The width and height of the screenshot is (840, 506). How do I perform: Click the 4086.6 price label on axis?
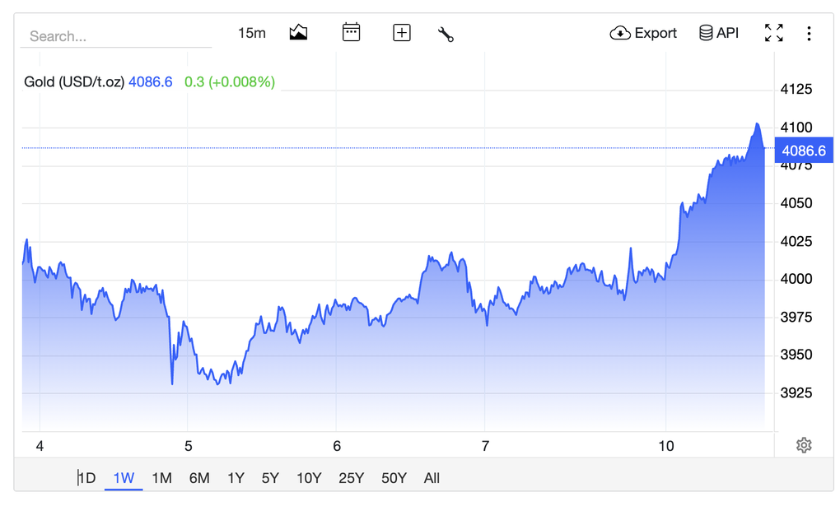click(x=803, y=151)
